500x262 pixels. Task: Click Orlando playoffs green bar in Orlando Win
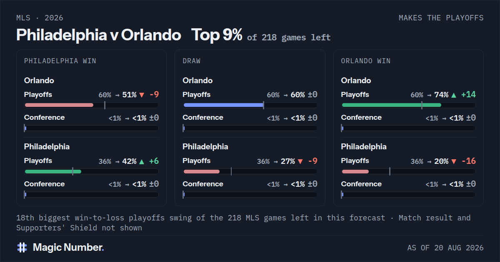[x=391, y=105]
